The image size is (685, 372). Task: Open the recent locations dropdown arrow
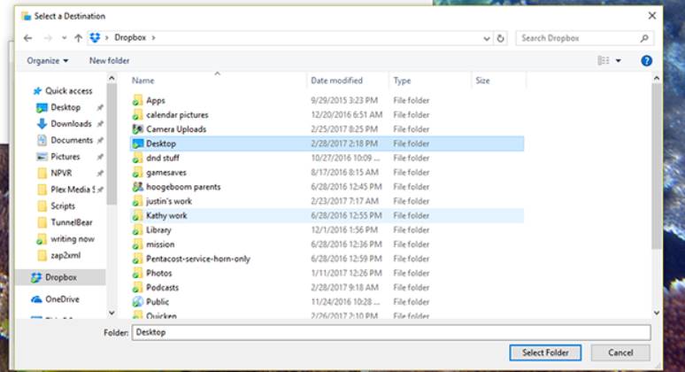[65, 38]
